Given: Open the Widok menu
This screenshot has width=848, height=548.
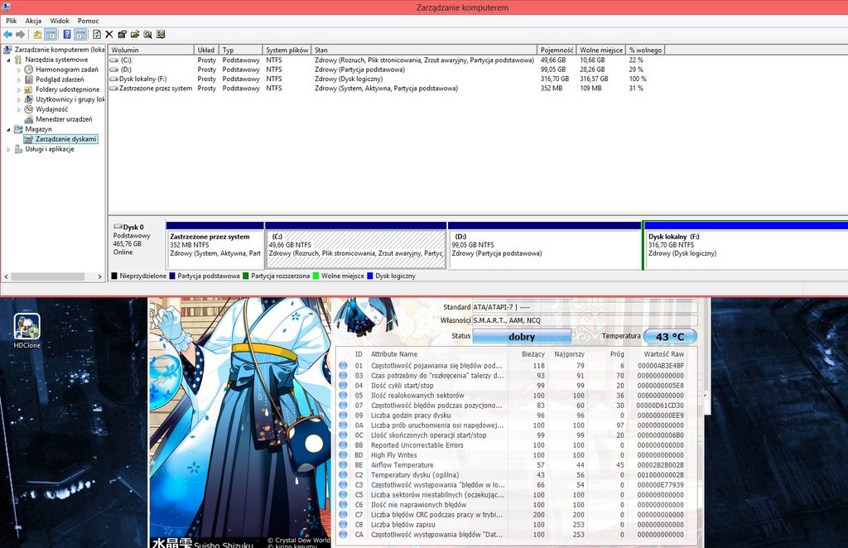Looking at the screenshot, I should click(x=60, y=21).
